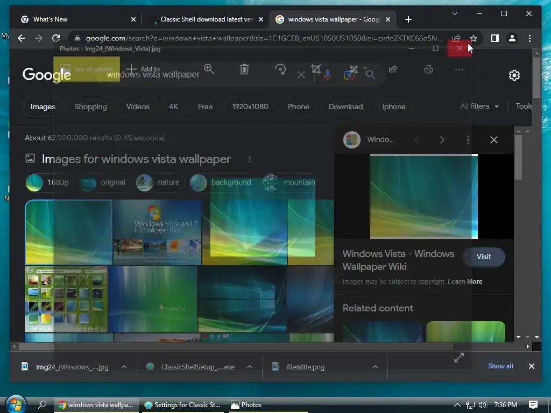This screenshot has height=413, width=551.
Task: Clear the Google search box text
Action: pyautogui.click(x=301, y=74)
